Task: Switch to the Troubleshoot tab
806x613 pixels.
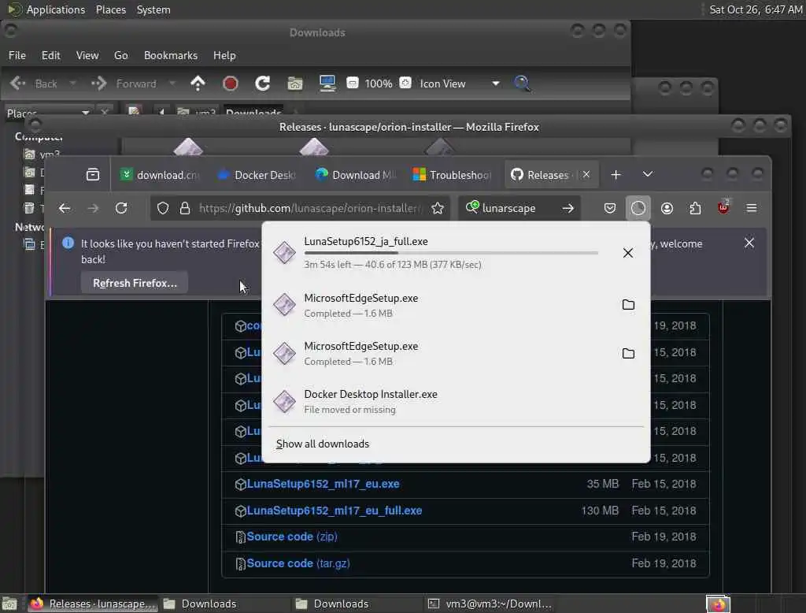Action: (x=453, y=174)
